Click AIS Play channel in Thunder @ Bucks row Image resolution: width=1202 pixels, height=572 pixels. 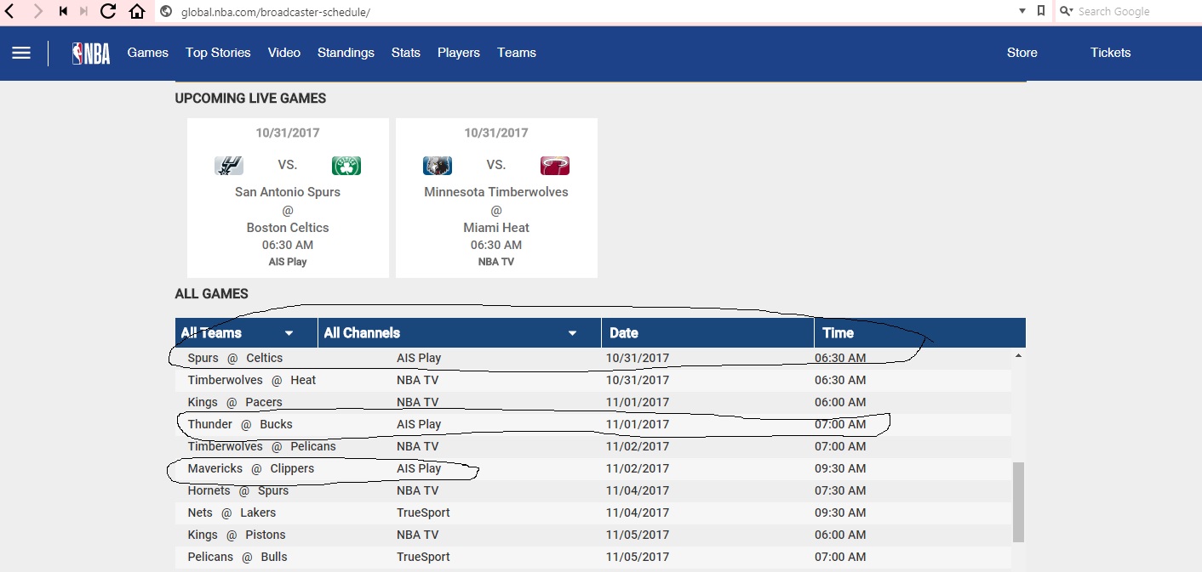click(419, 424)
